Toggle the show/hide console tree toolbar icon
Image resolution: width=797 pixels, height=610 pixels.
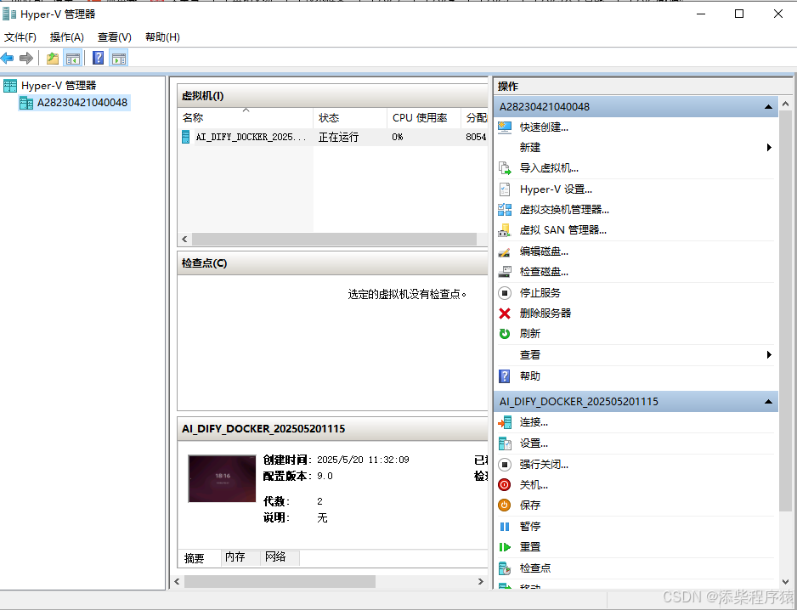click(73, 59)
